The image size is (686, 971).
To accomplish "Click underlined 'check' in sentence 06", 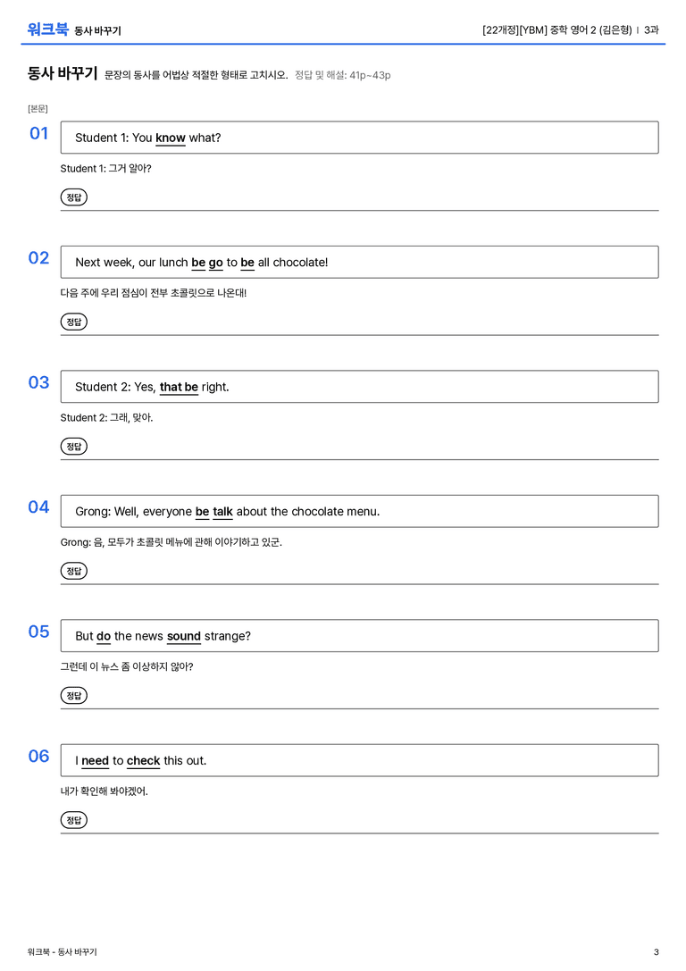I will 144,760.
